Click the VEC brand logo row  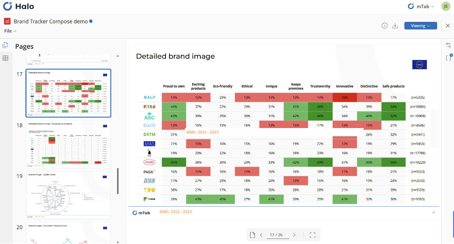(150, 180)
